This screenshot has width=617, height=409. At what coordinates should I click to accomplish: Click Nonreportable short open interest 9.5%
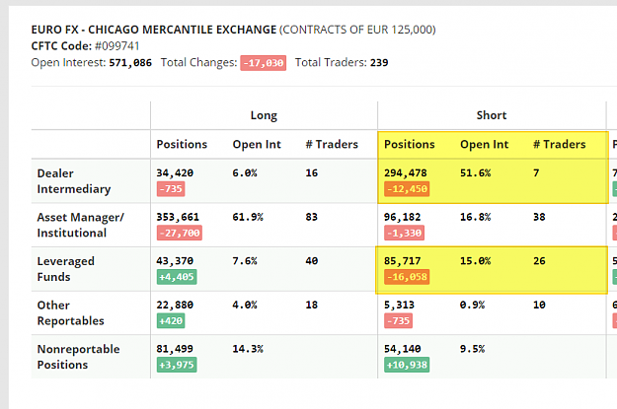[472, 349]
